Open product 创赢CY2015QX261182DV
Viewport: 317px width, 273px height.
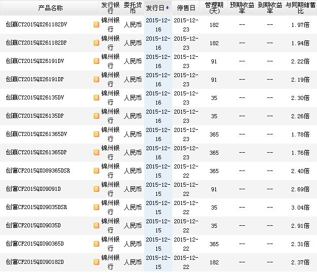pyautogui.click(x=37, y=25)
